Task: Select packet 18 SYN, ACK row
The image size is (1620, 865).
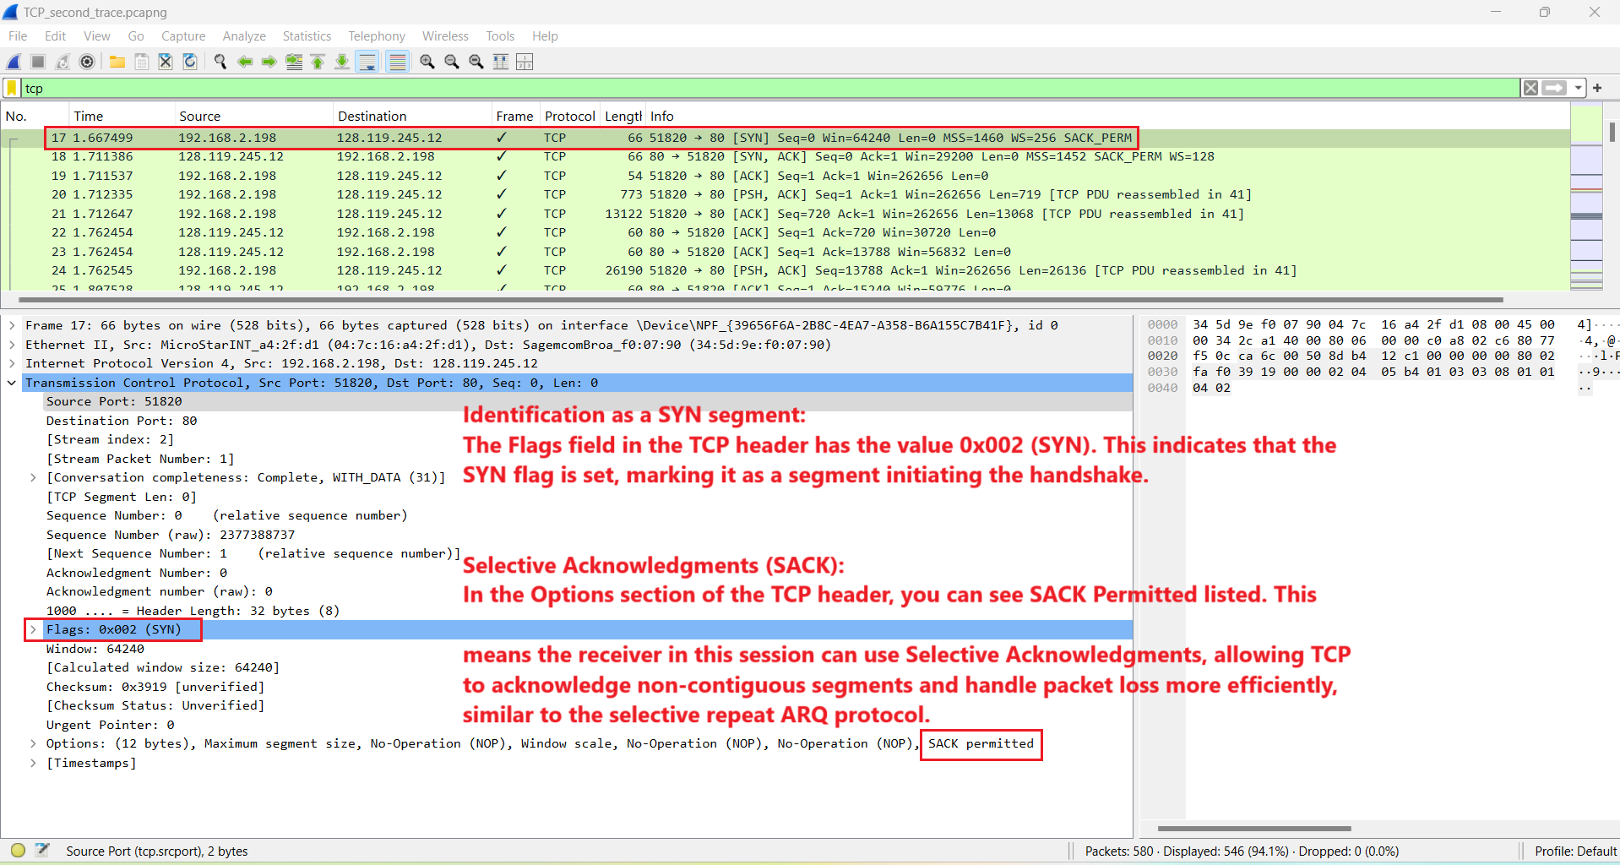Action: [x=786, y=156]
